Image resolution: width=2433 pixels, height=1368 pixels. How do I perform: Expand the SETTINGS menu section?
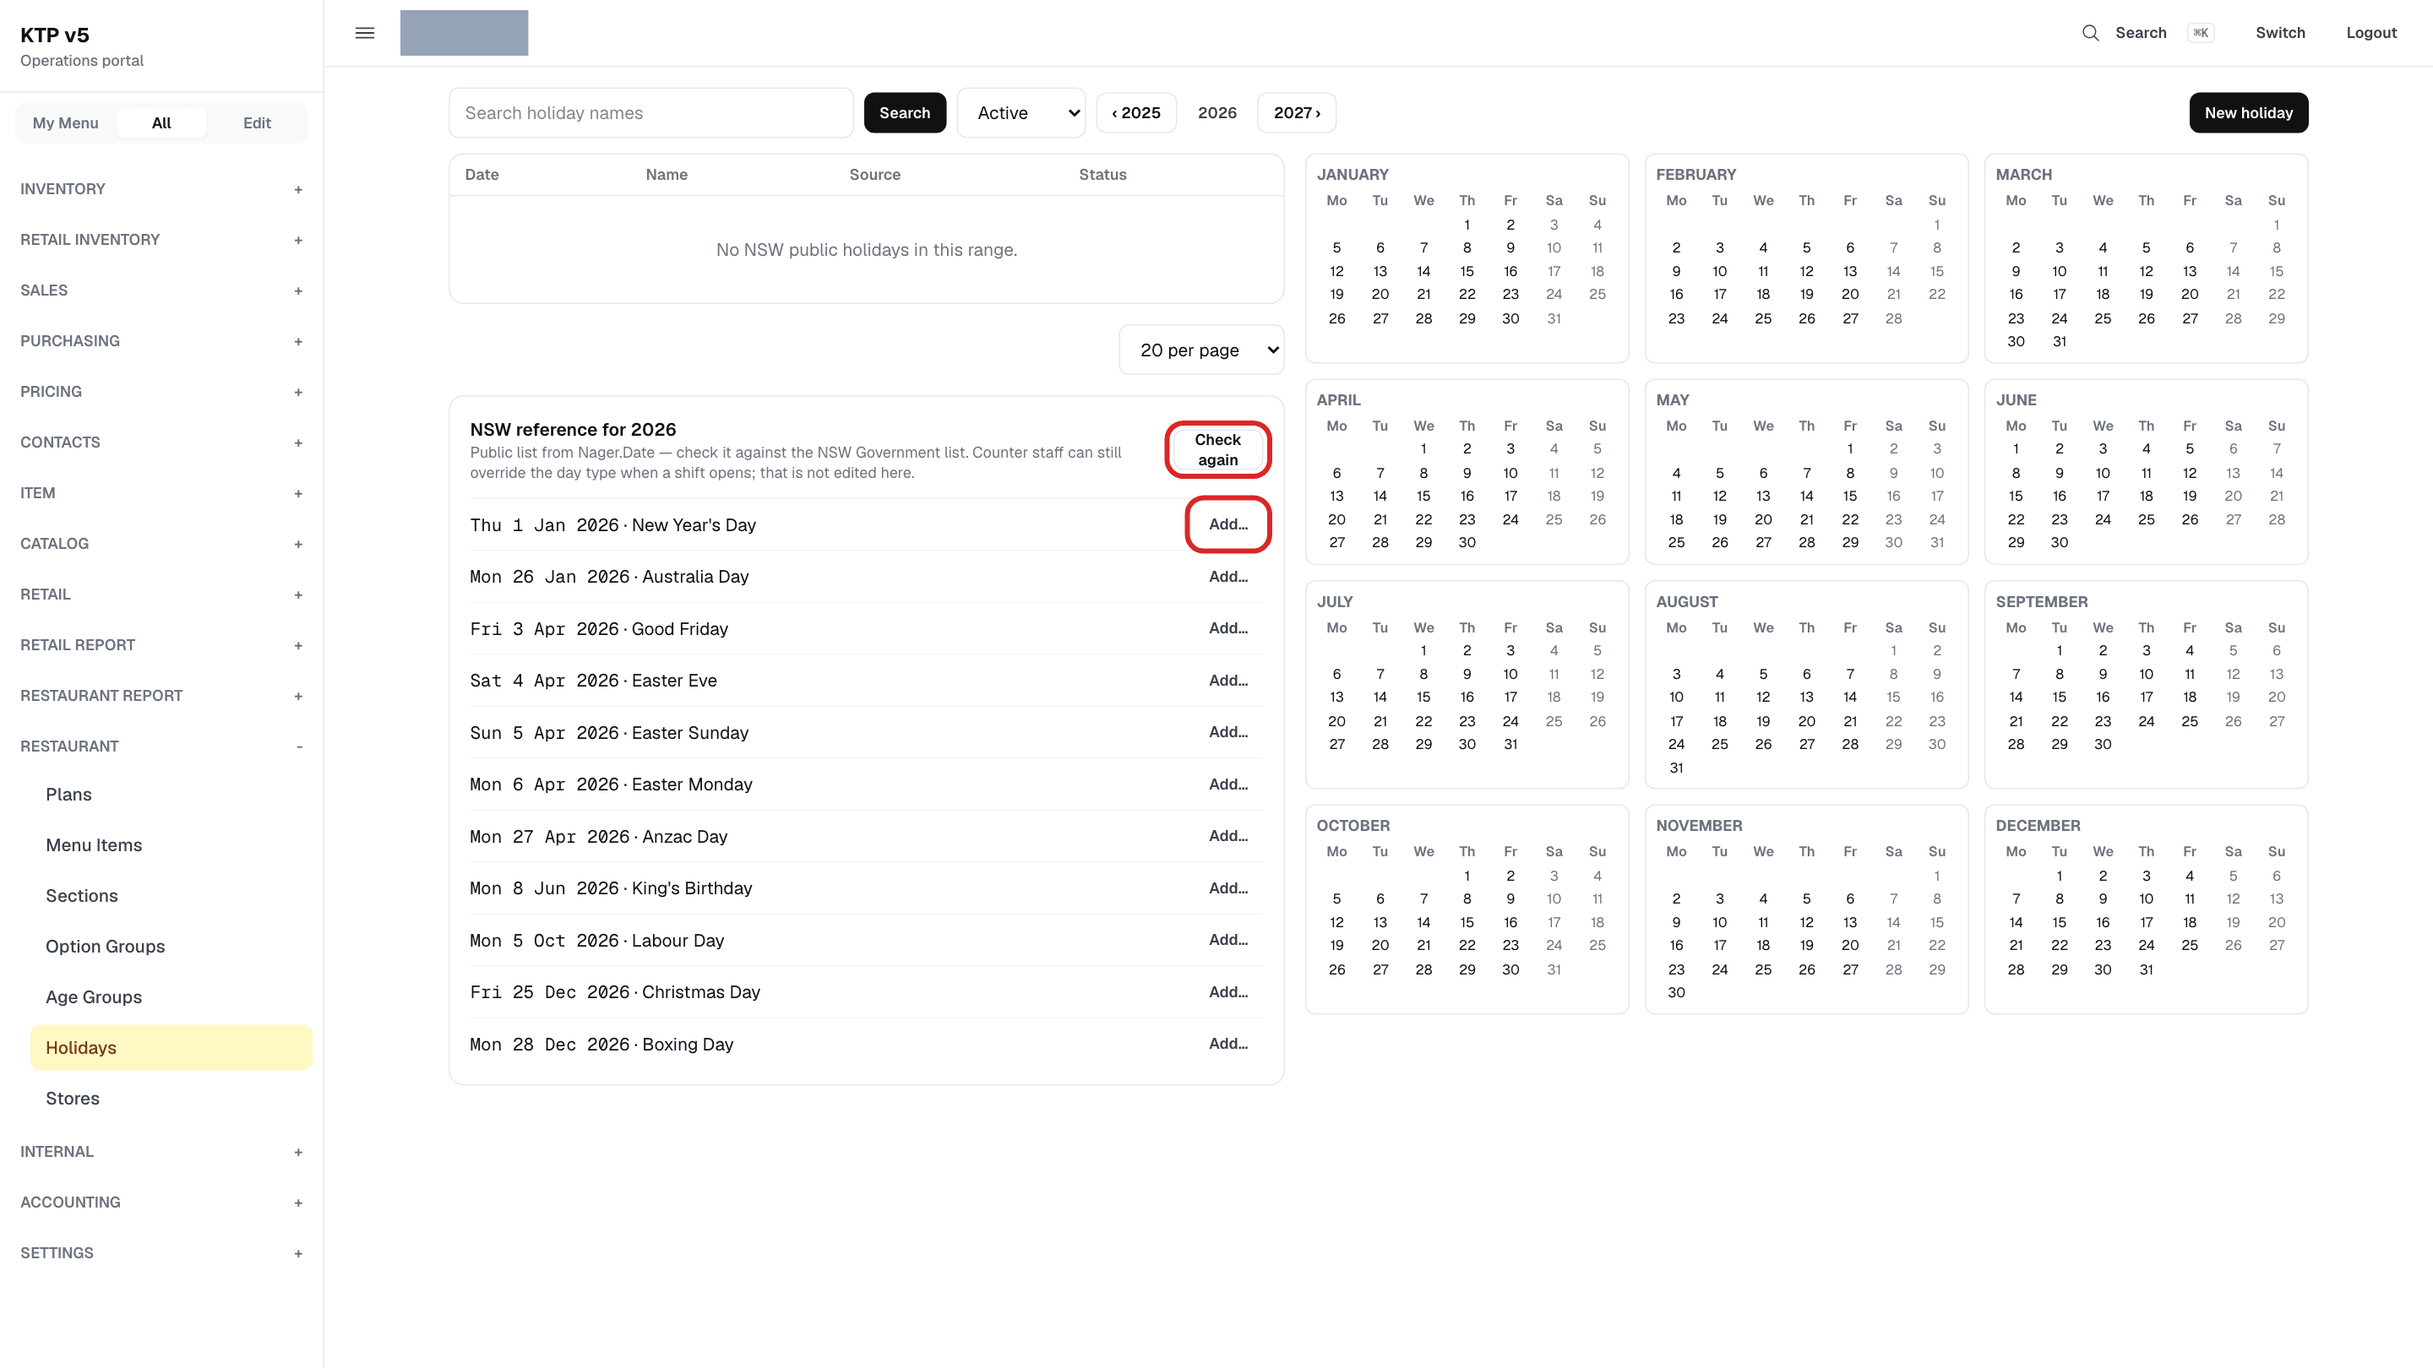(x=161, y=1253)
